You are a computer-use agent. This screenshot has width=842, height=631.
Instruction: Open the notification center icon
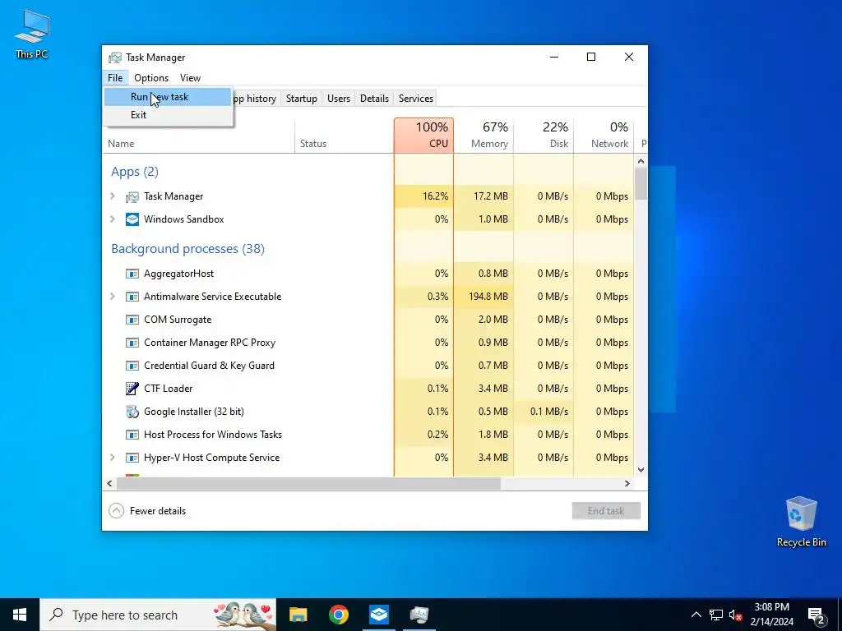click(x=817, y=615)
